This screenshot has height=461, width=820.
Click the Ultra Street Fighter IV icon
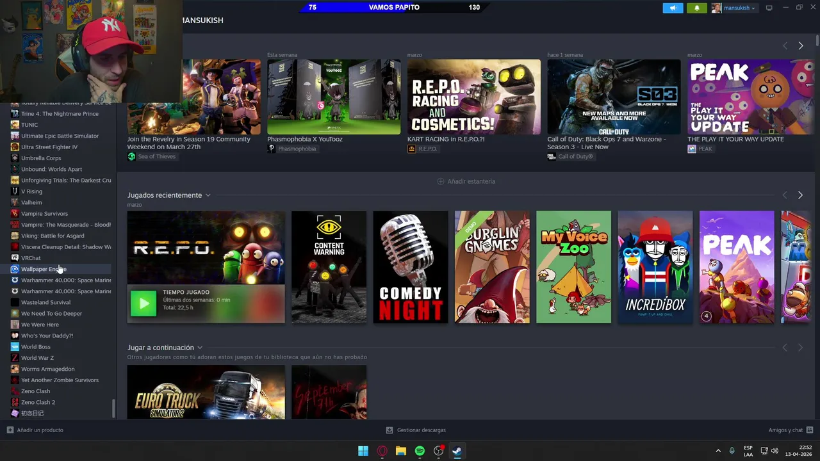[x=15, y=147]
